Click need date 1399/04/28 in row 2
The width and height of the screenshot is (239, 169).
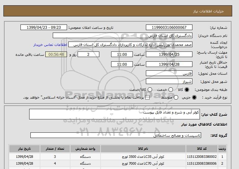[x=25, y=163]
